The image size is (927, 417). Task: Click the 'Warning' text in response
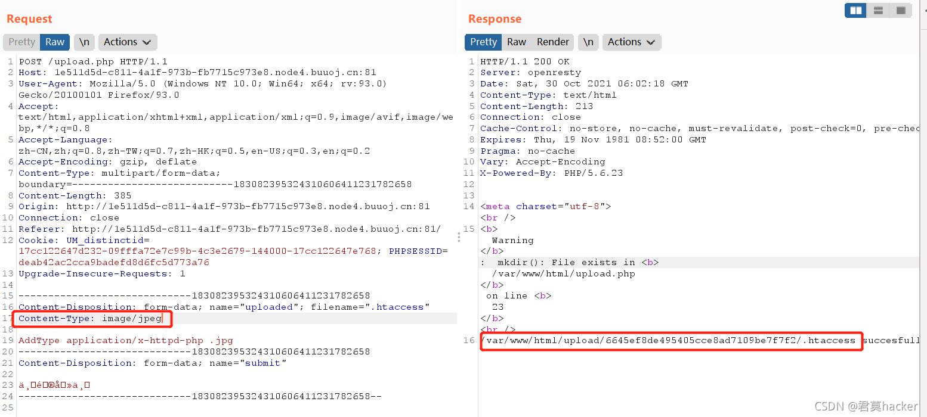[x=513, y=241]
